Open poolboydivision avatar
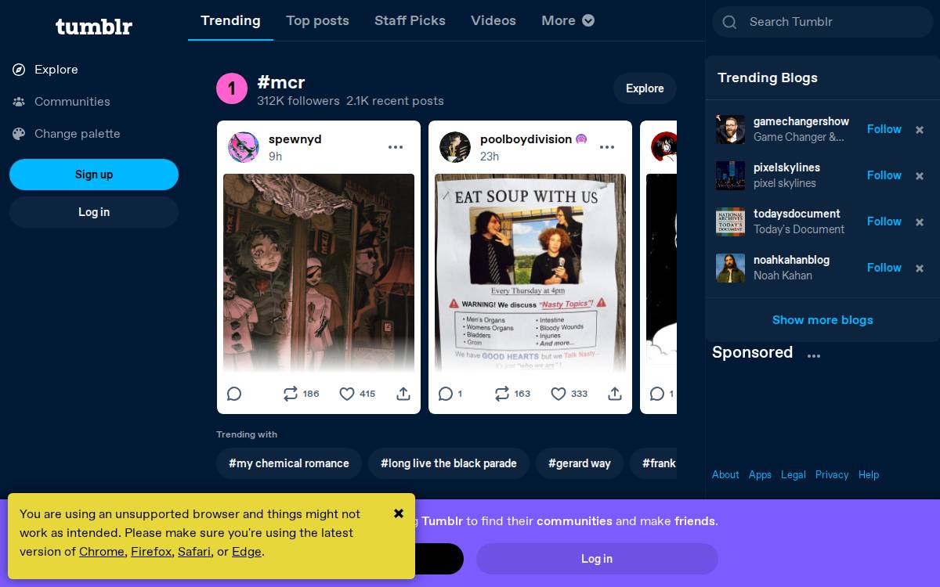 [x=455, y=147]
